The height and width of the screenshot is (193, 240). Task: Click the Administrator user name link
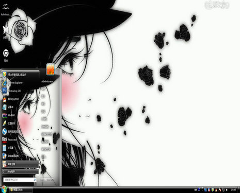click(x=47, y=81)
